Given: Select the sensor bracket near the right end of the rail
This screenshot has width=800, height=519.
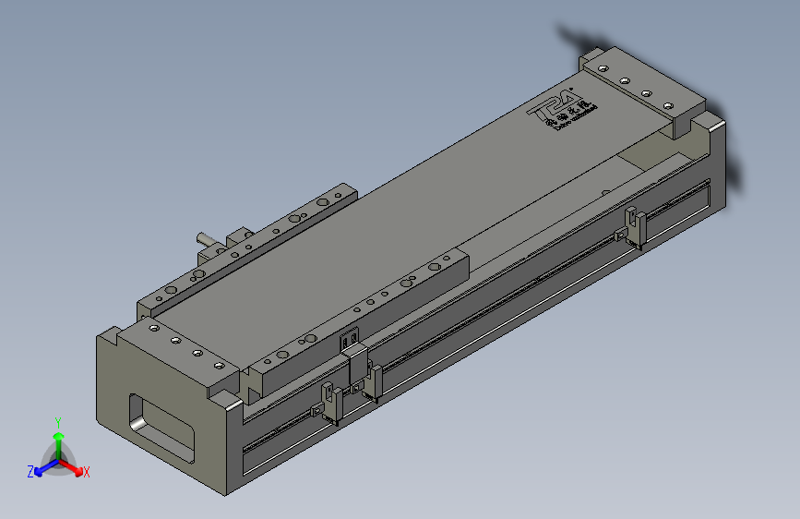Looking at the screenshot, I should (x=633, y=227).
